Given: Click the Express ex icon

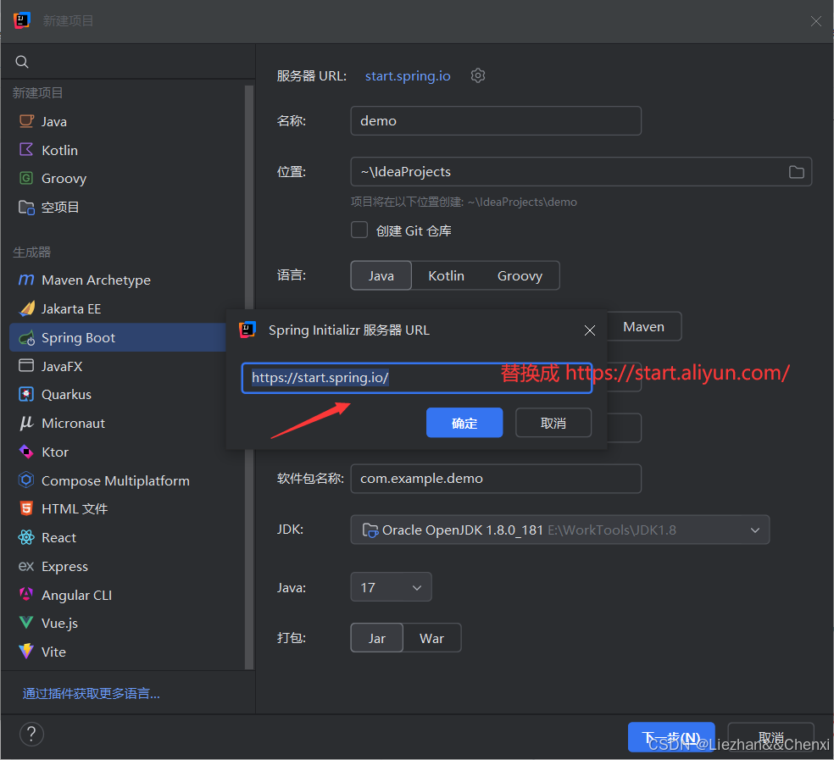Looking at the screenshot, I should coord(26,566).
